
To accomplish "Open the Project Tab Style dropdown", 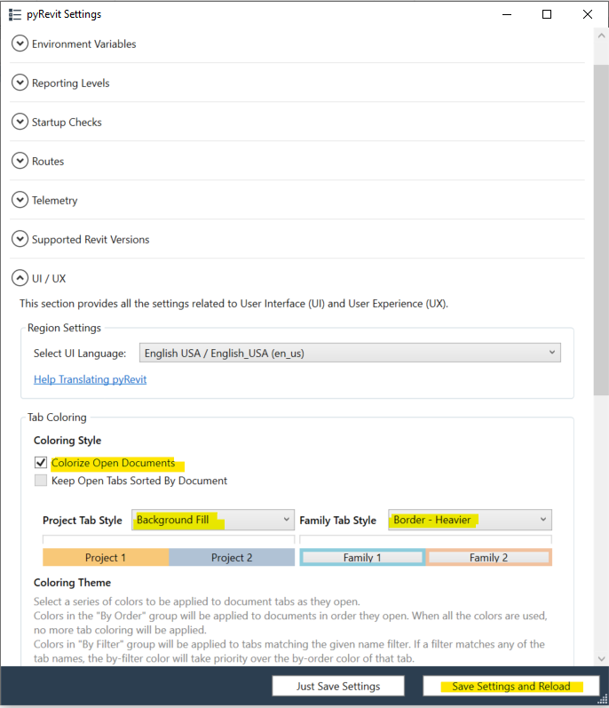I will point(213,520).
